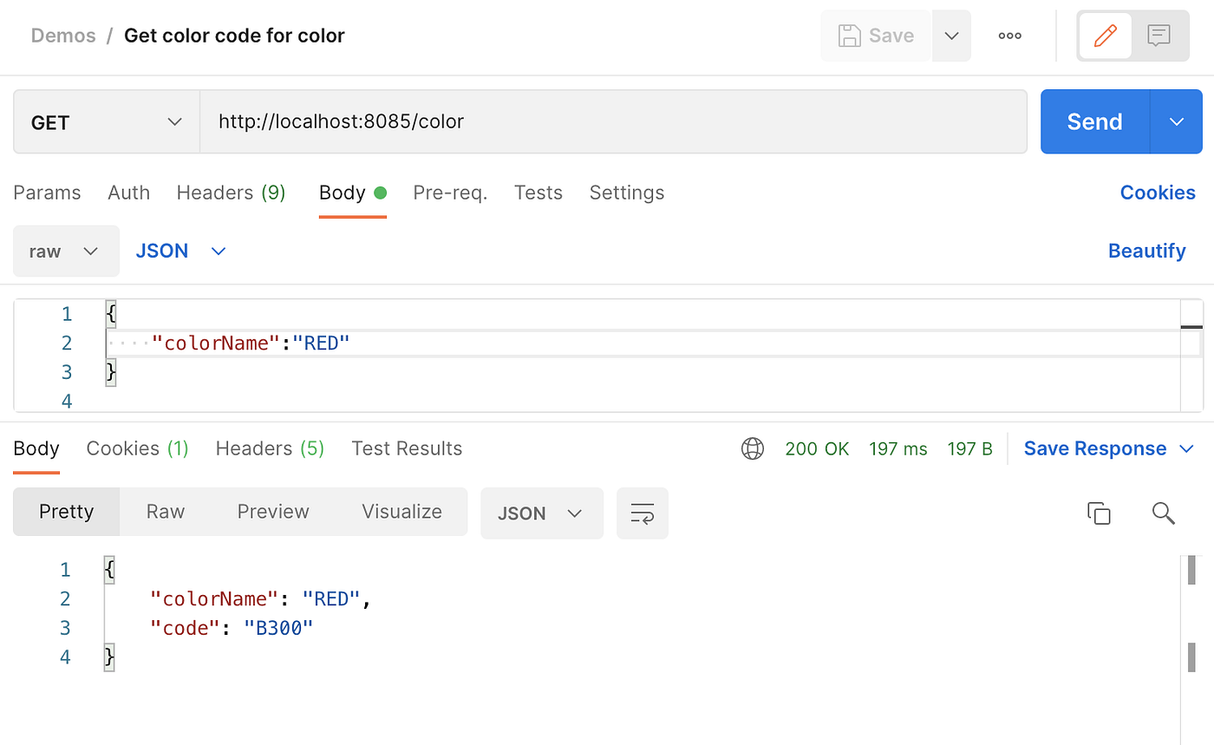Image resolution: width=1214 pixels, height=745 pixels.
Task: Switch response view to Preview
Action: 272,512
